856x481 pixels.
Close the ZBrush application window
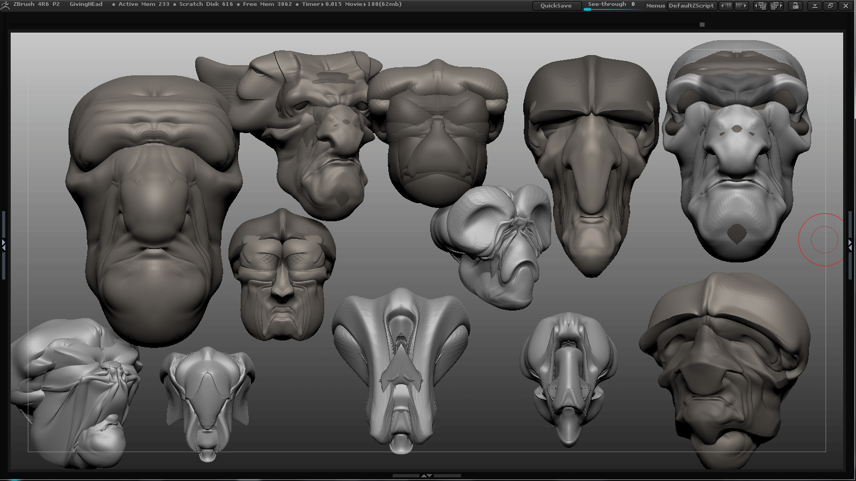(846, 6)
